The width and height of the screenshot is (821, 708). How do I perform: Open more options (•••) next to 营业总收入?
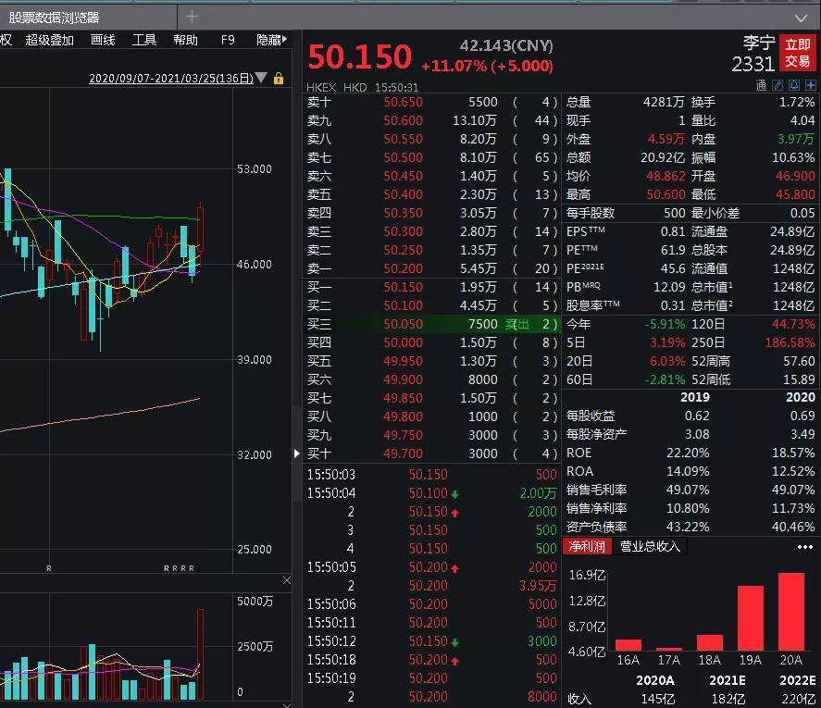coord(804,547)
